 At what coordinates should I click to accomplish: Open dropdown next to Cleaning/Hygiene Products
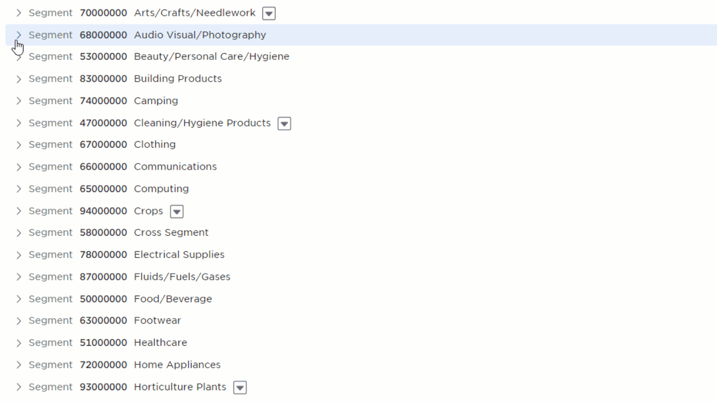pyautogui.click(x=285, y=123)
